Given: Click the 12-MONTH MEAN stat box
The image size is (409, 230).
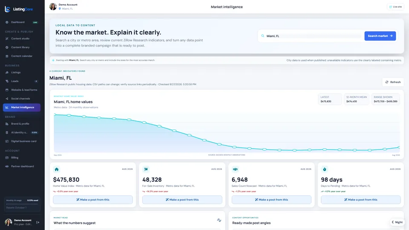Looking at the screenshot, I should (356, 99).
